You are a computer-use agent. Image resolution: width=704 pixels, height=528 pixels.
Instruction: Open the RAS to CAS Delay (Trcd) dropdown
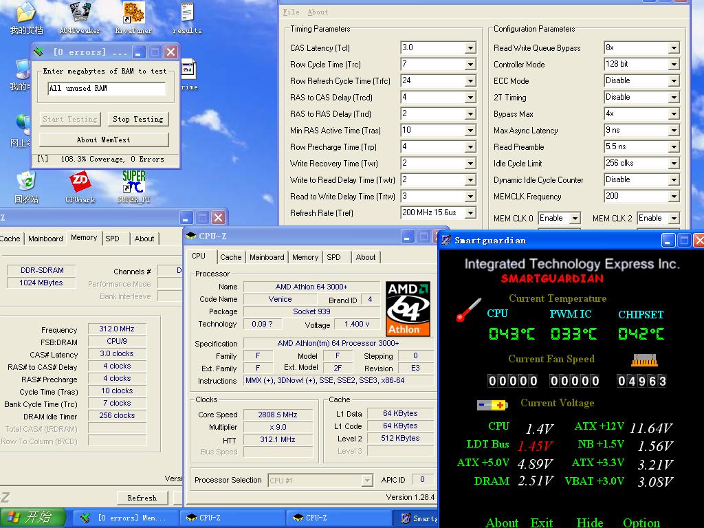point(470,98)
